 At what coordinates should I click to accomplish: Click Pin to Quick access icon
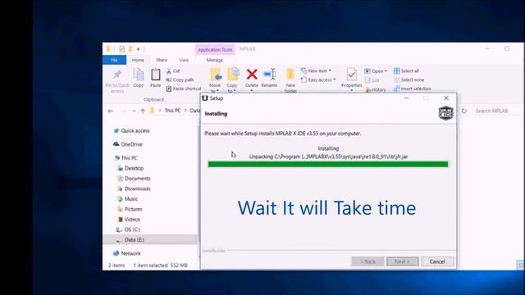pos(117,75)
